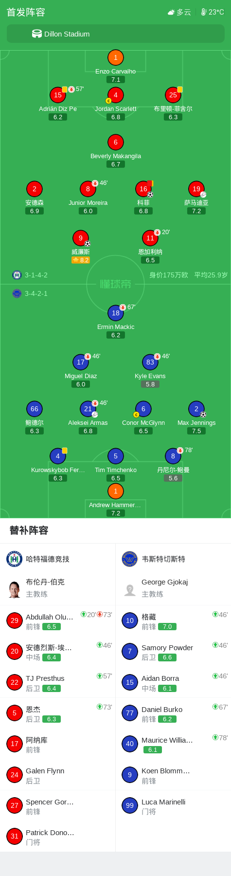Open the Westchester team crest in substitutes

point(130,559)
